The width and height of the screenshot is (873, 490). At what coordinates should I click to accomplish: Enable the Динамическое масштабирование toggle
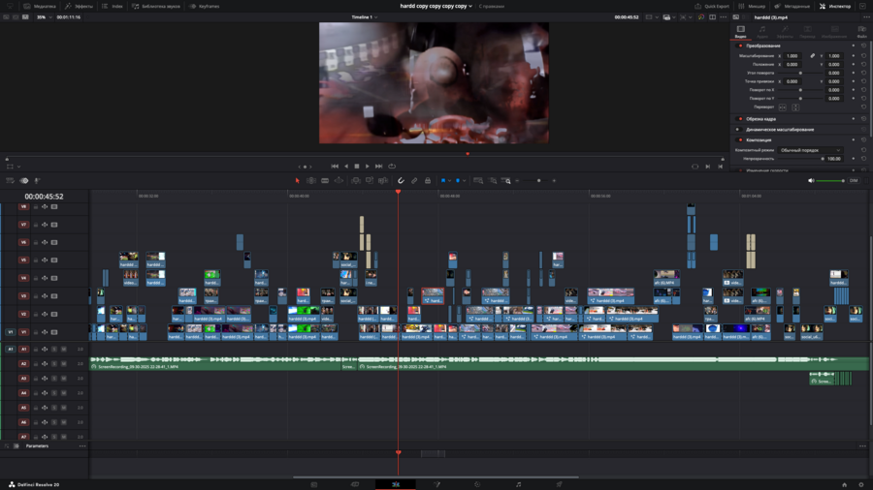coord(740,129)
